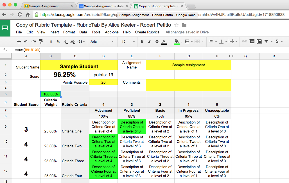This screenshot has width=289, height=183.
Task: Switch to Sample Assignment Classroom tab
Action: tap(48, 6)
